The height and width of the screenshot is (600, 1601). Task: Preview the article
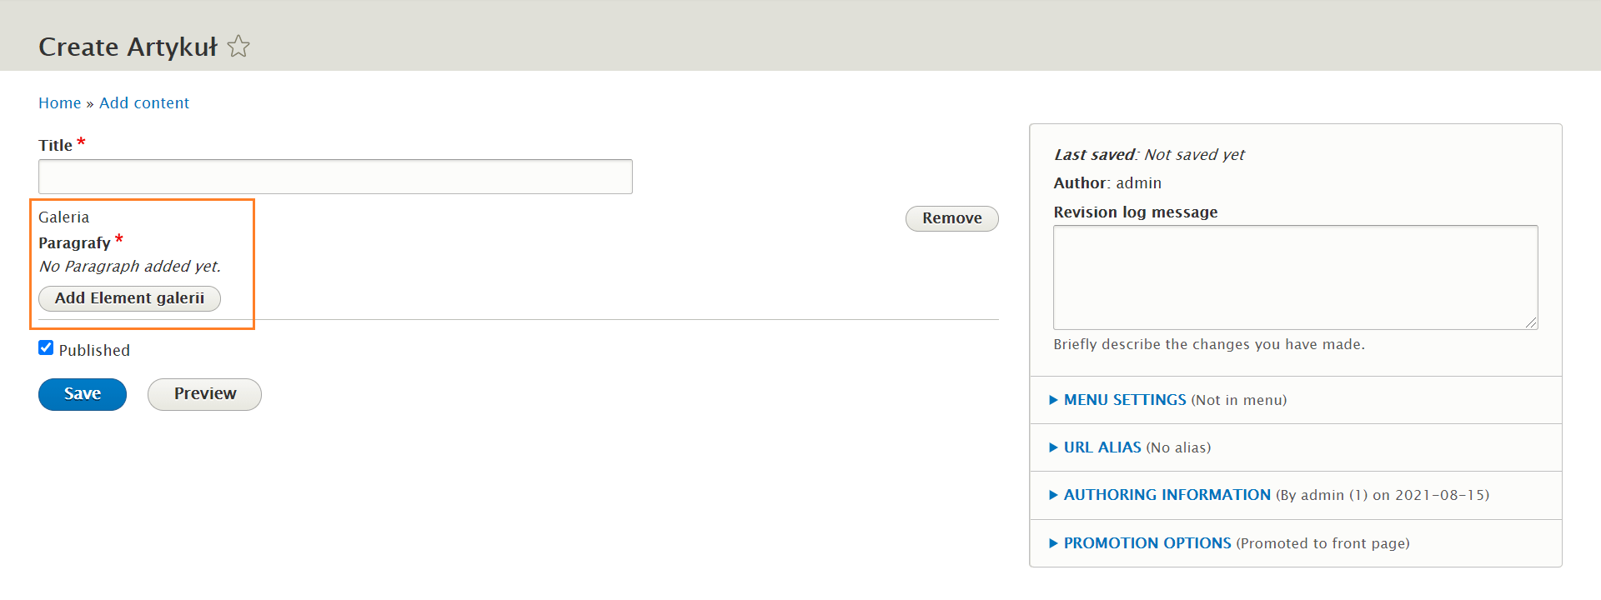(204, 394)
